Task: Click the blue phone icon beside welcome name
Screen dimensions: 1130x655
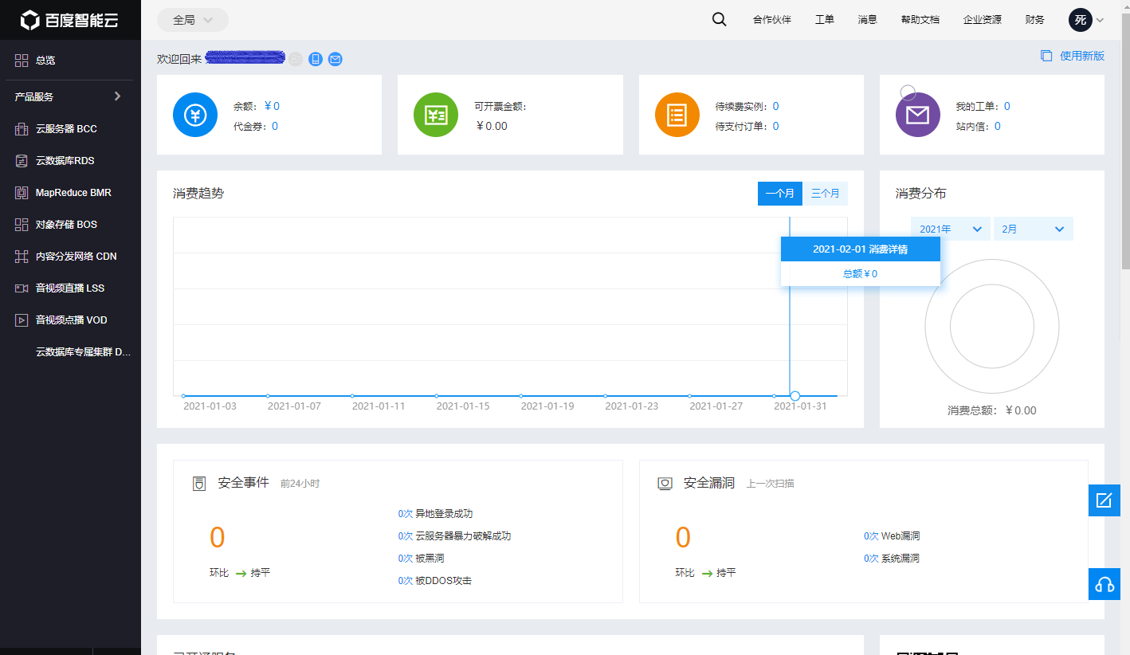Action: [x=316, y=59]
